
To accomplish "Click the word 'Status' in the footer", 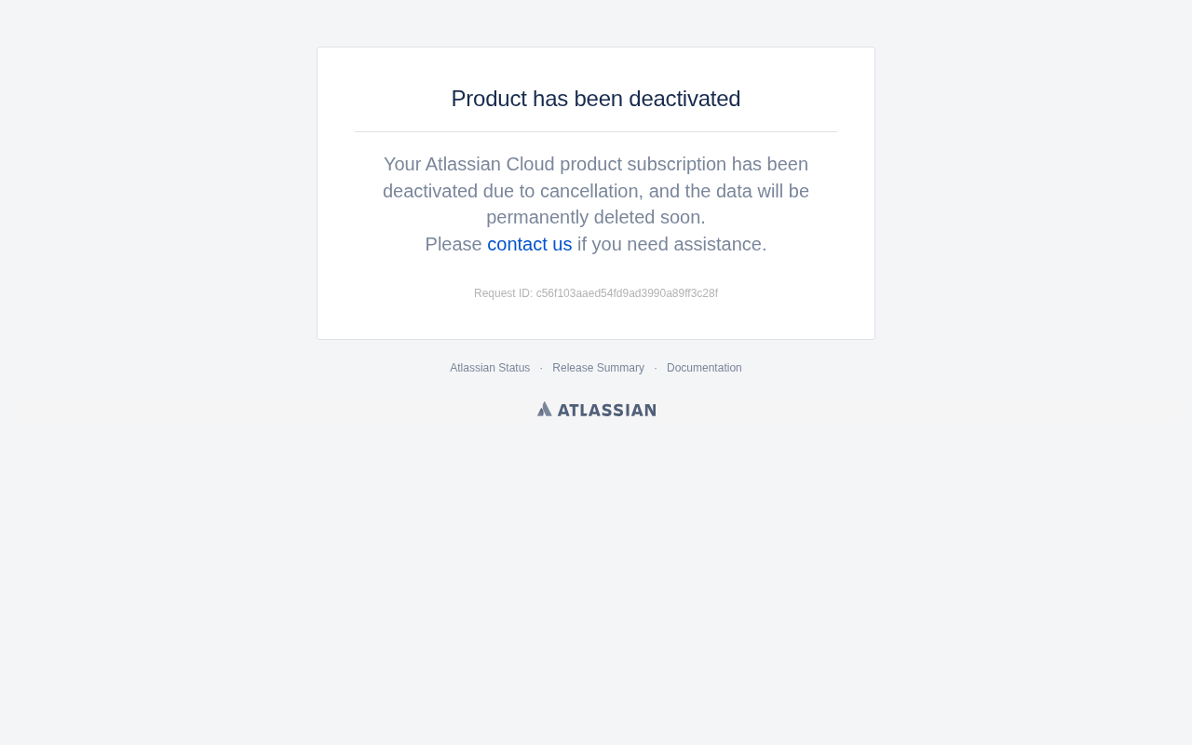I will (513, 368).
